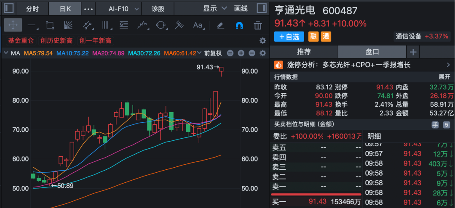Screen dimensions: 455x208
Task: Open the three-dots more periods menu
Action: coord(88,9)
